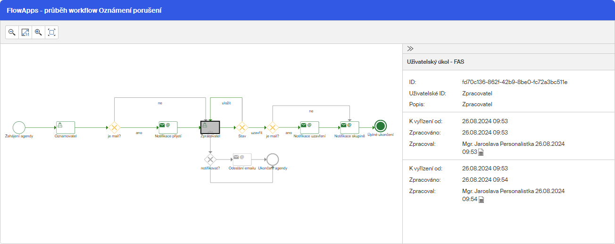Click 'Mgr. Jaroslava Personalistka' in the first record
615x244 pixels.
click(498, 144)
